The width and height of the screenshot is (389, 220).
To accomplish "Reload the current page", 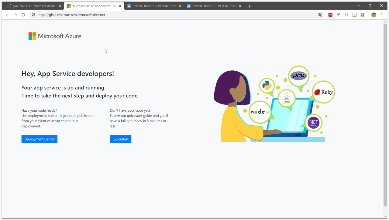I will click(x=23, y=15).
